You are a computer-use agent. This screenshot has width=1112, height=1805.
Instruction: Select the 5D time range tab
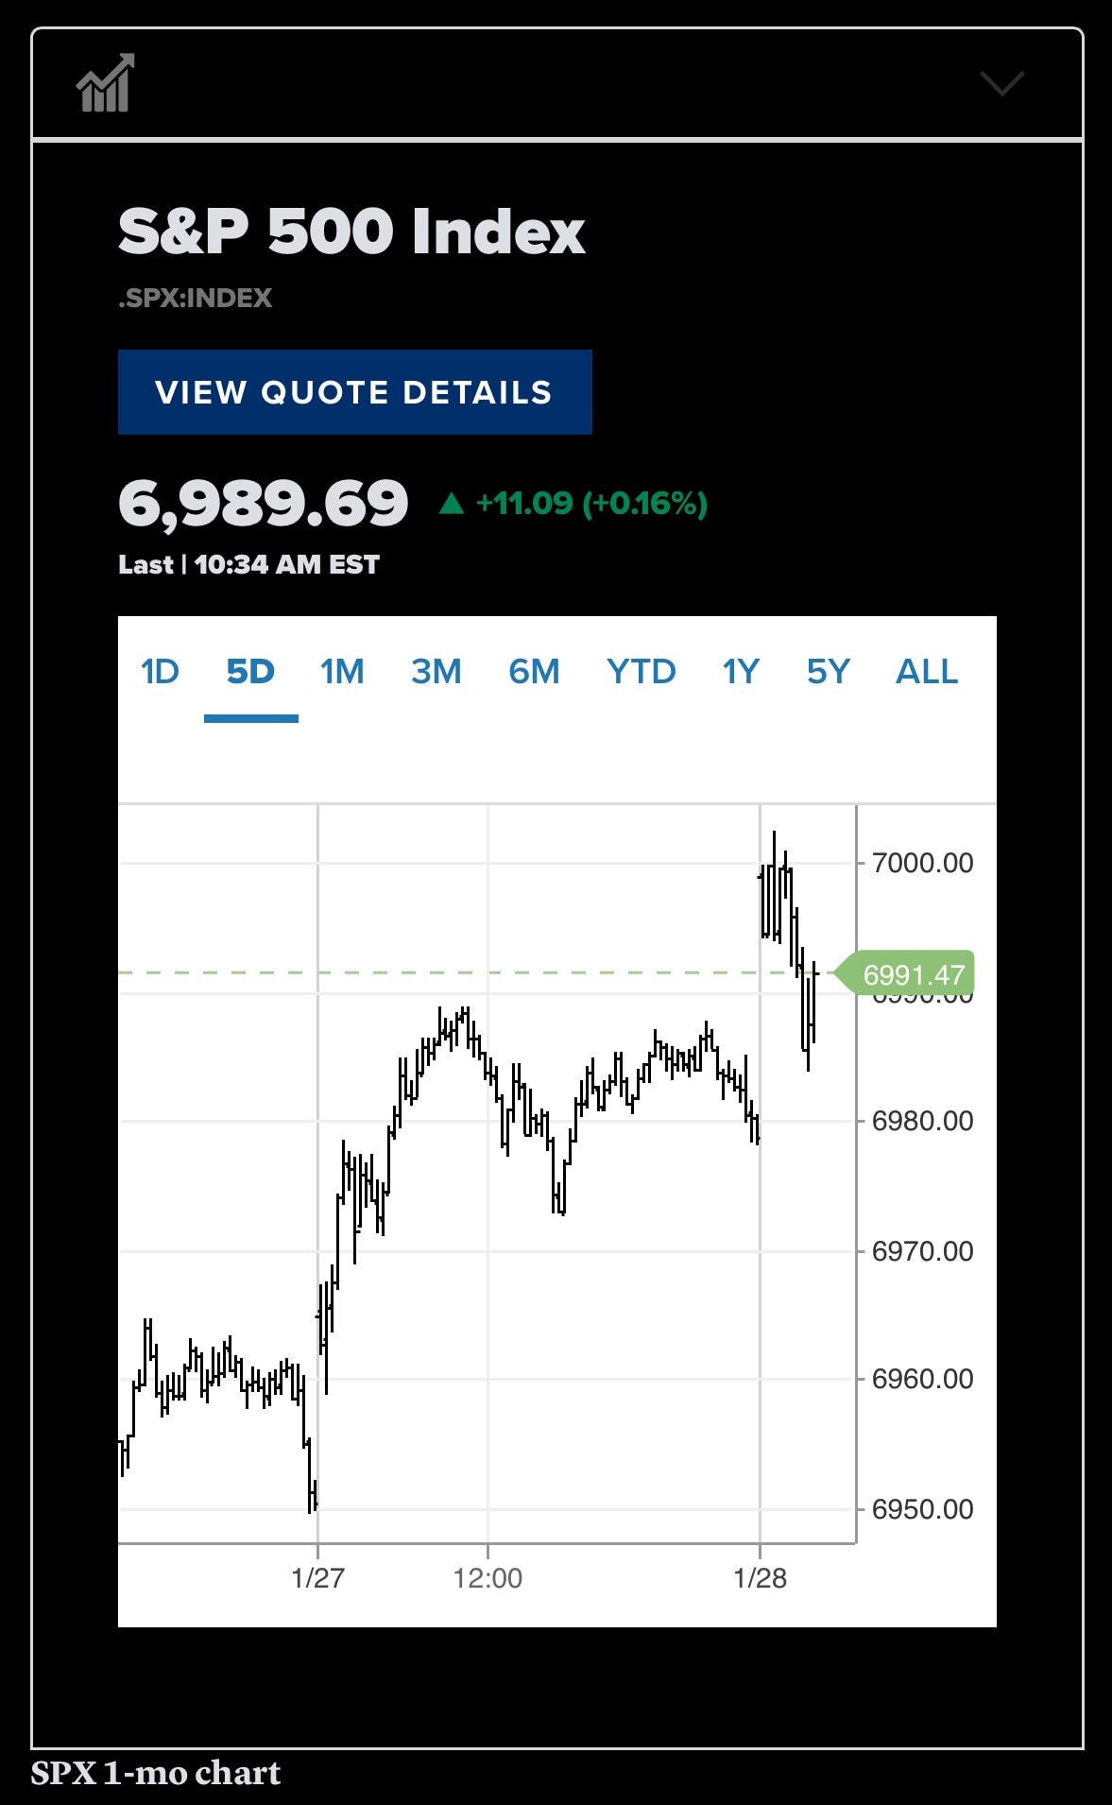click(250, 672)
